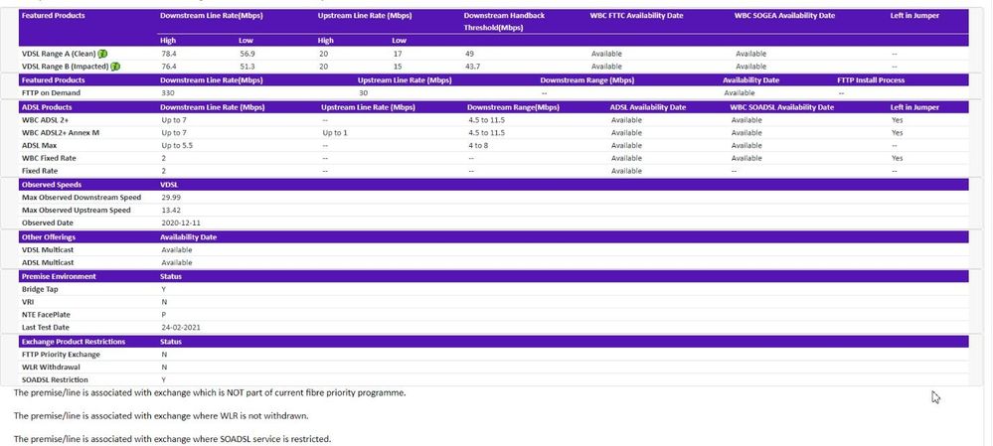This screenshot has width=993, height=446.
Task: Select the ADSL Products section header
Action: tap(47, 106)
